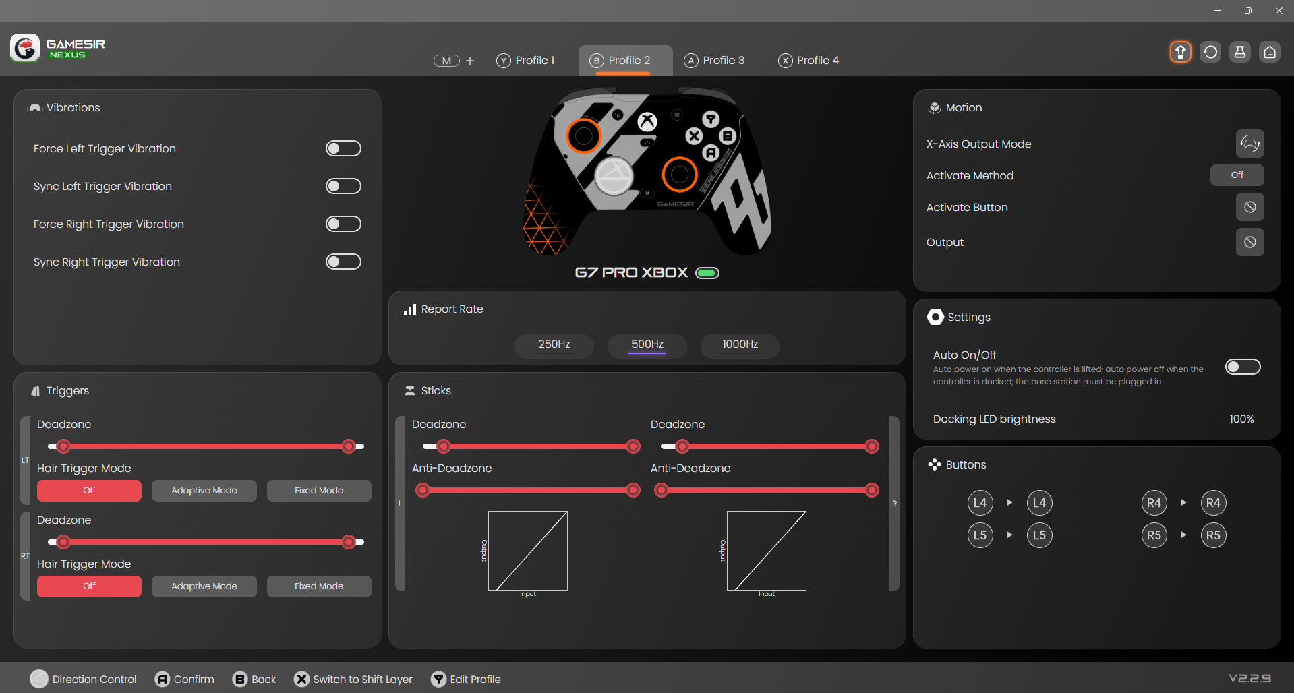Set LT Hair Trigger Mode to Off
1294x693 pixels.
point(89,491)
